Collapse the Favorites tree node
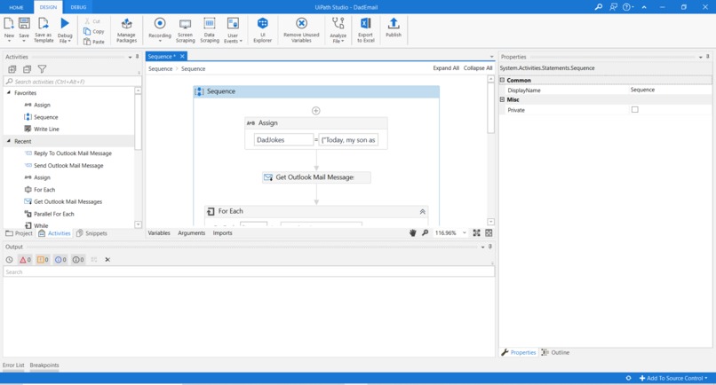The height and width of the screenshot is (385, 716). pos(9,92)
